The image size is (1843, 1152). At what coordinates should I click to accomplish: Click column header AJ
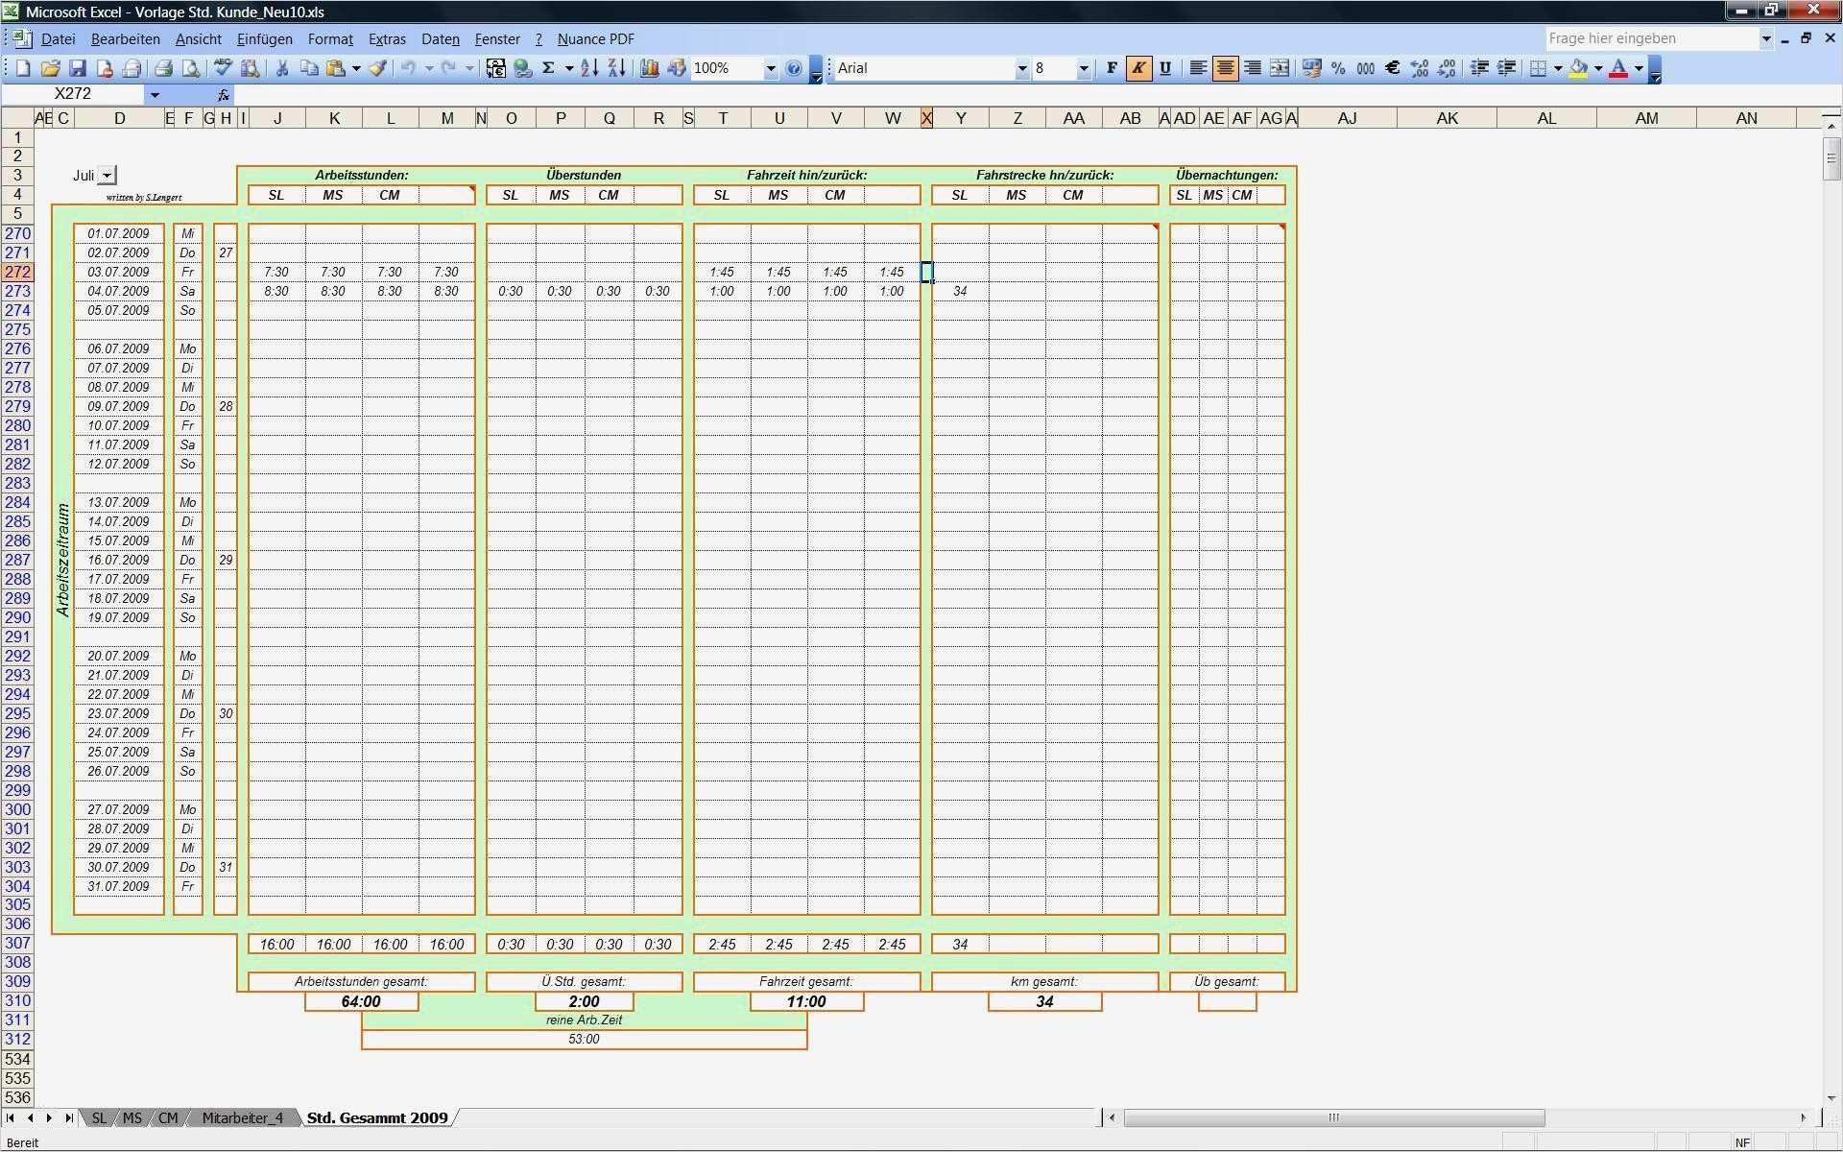click(1347, 118)
